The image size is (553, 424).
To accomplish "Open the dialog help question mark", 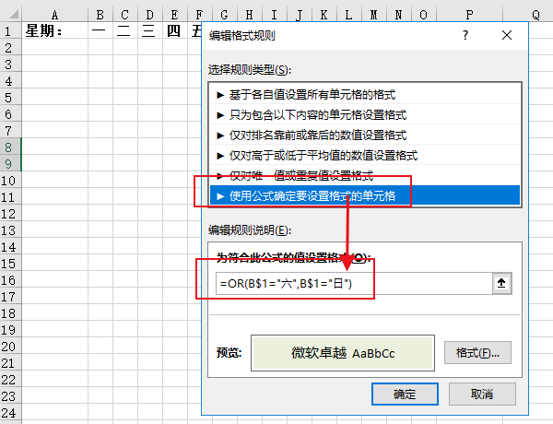I will tap(465, 35).
